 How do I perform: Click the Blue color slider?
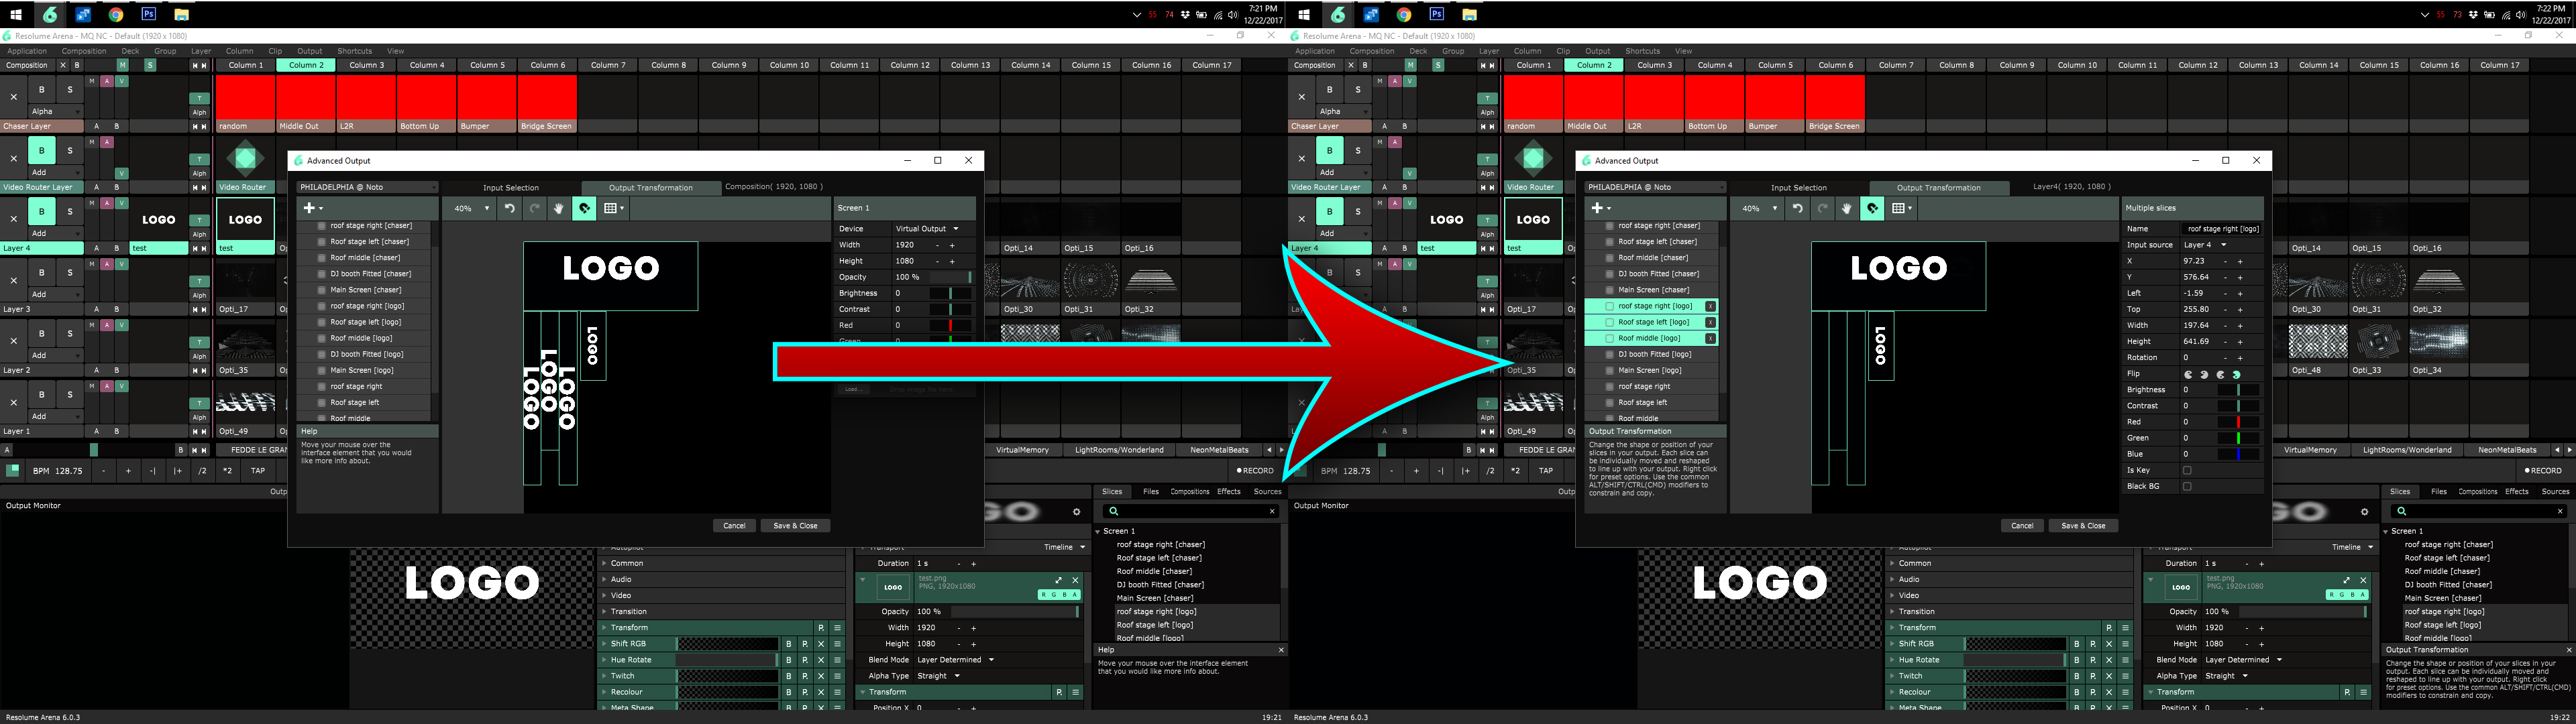coord(2238,454)
